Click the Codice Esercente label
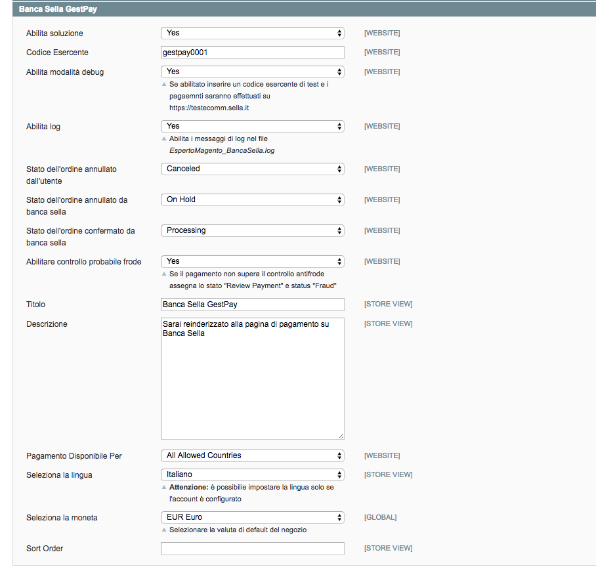 [57, 52]
